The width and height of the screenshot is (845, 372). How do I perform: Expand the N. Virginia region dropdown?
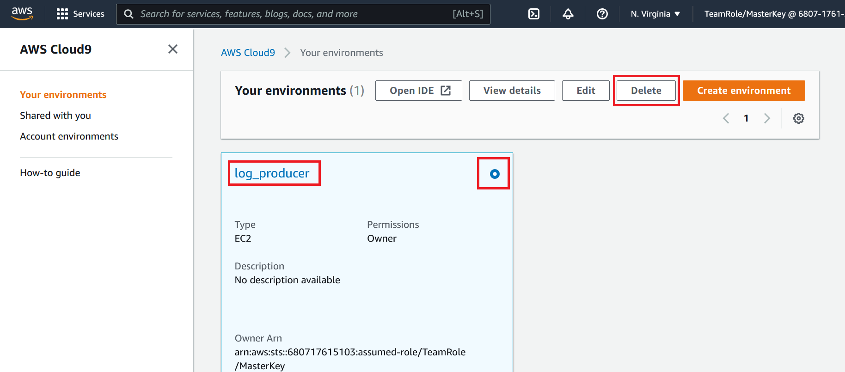pyautogui.click(x=655, y=14)
